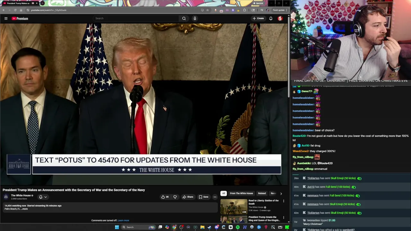Click the video title text
Viewport: 411px width, 231px height.
pos(74,190)
